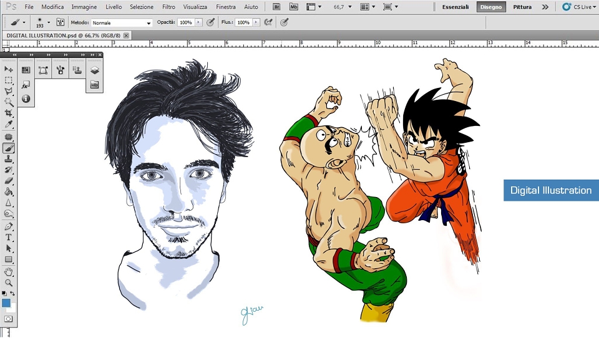Image resolution: width=599 pixels, height=338 pixels.
Task: Toggle the Brush panel button in options bar
Action: [x=61, y=22]
